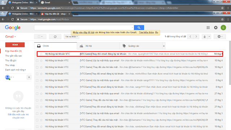The image size is (231, 130).
Task: Open chat status dropdown next to avatar
Action: pos(13,77)
